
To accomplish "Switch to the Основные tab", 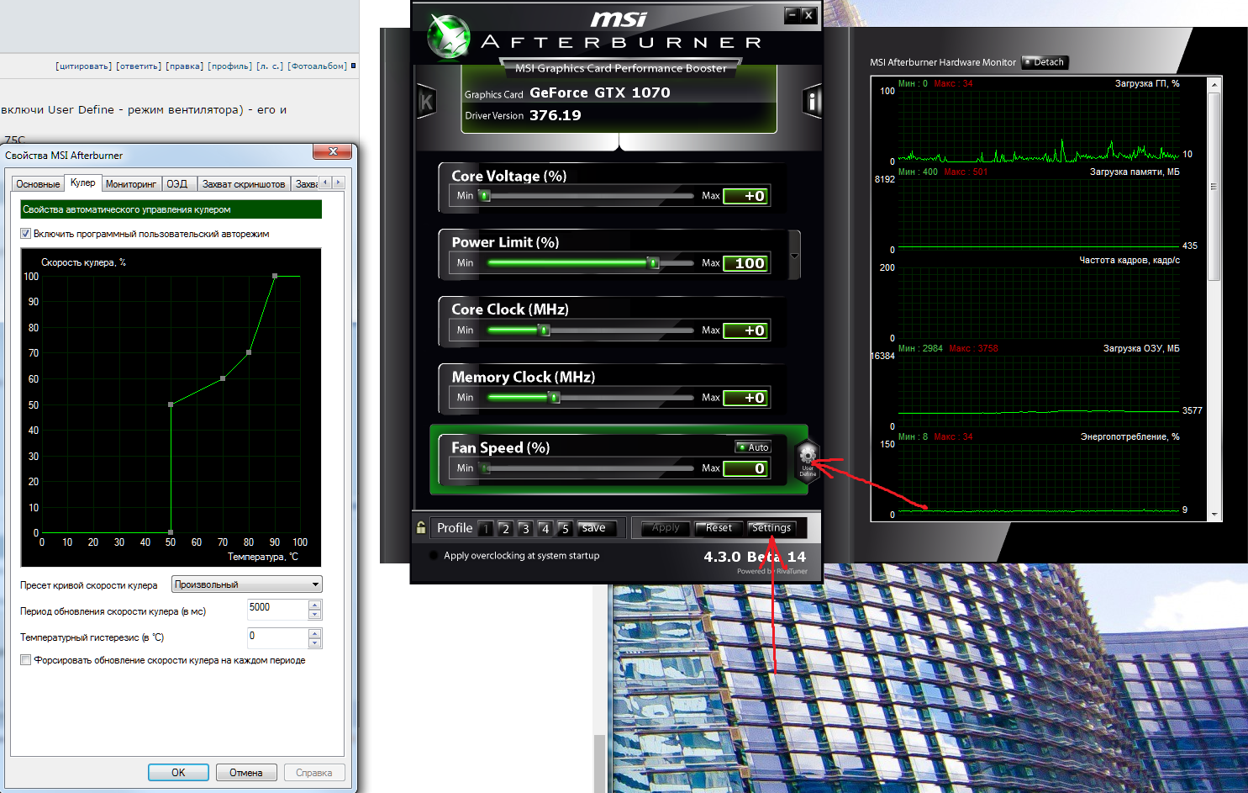I will pos(38,184).
